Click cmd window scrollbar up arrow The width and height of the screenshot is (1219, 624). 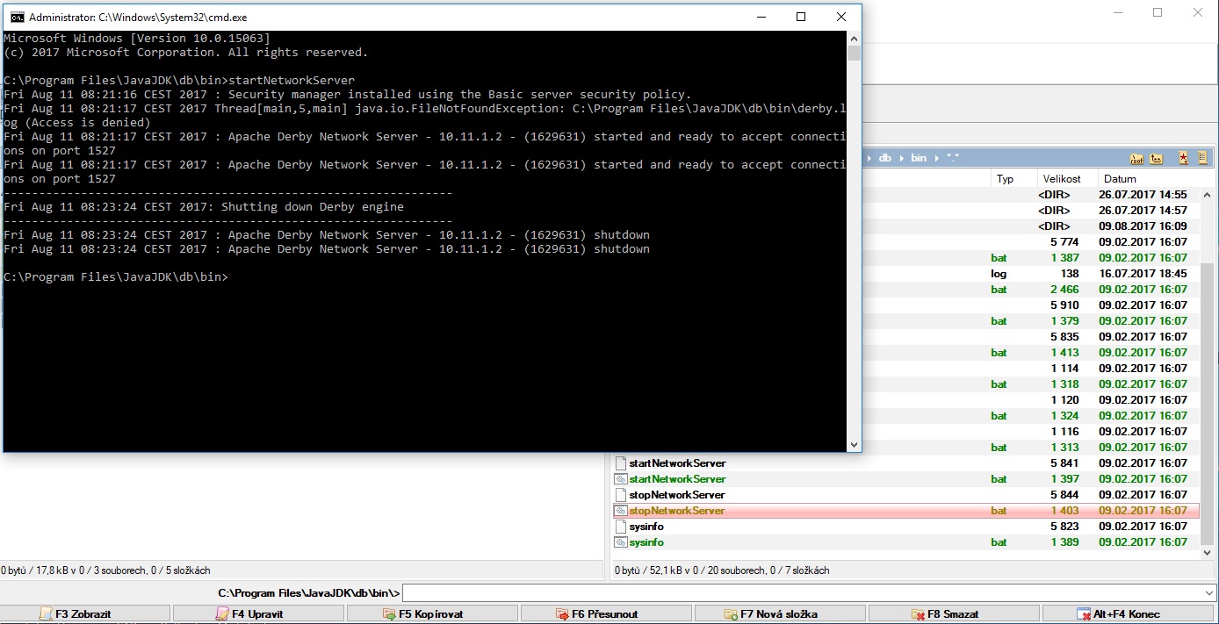pyautogui.click(x=854, y=38)
